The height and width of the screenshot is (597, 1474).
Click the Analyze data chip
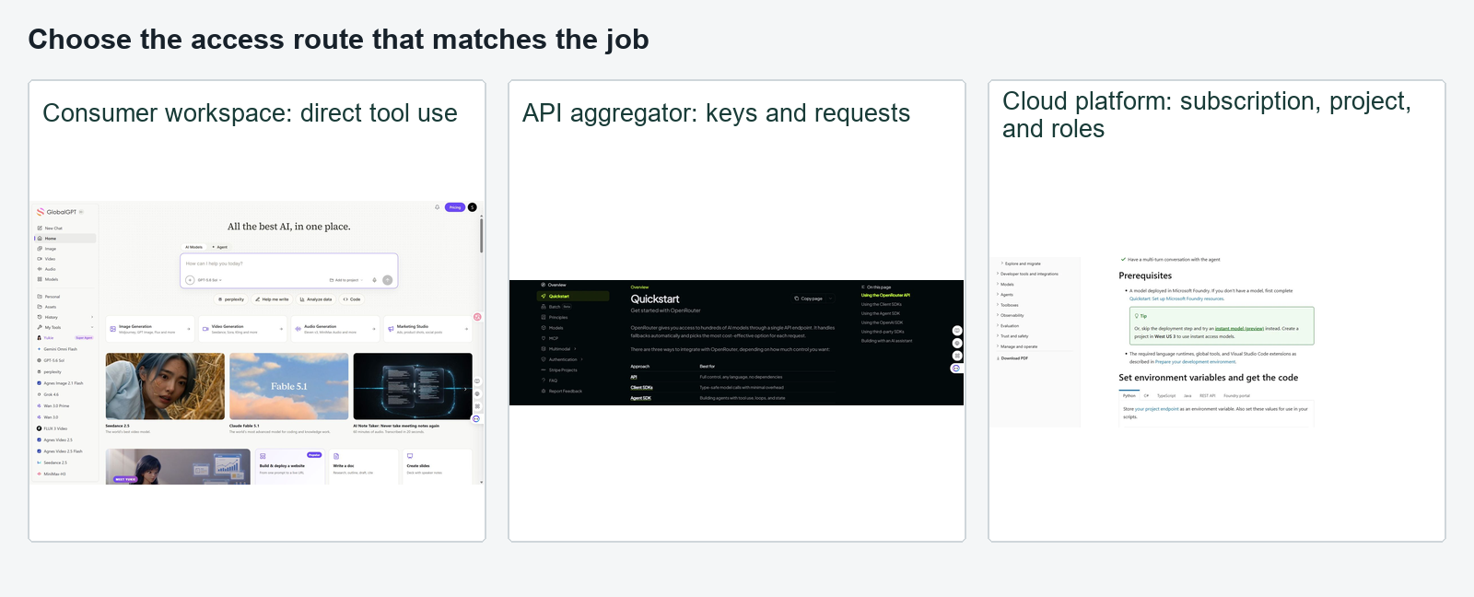[315, 299]
